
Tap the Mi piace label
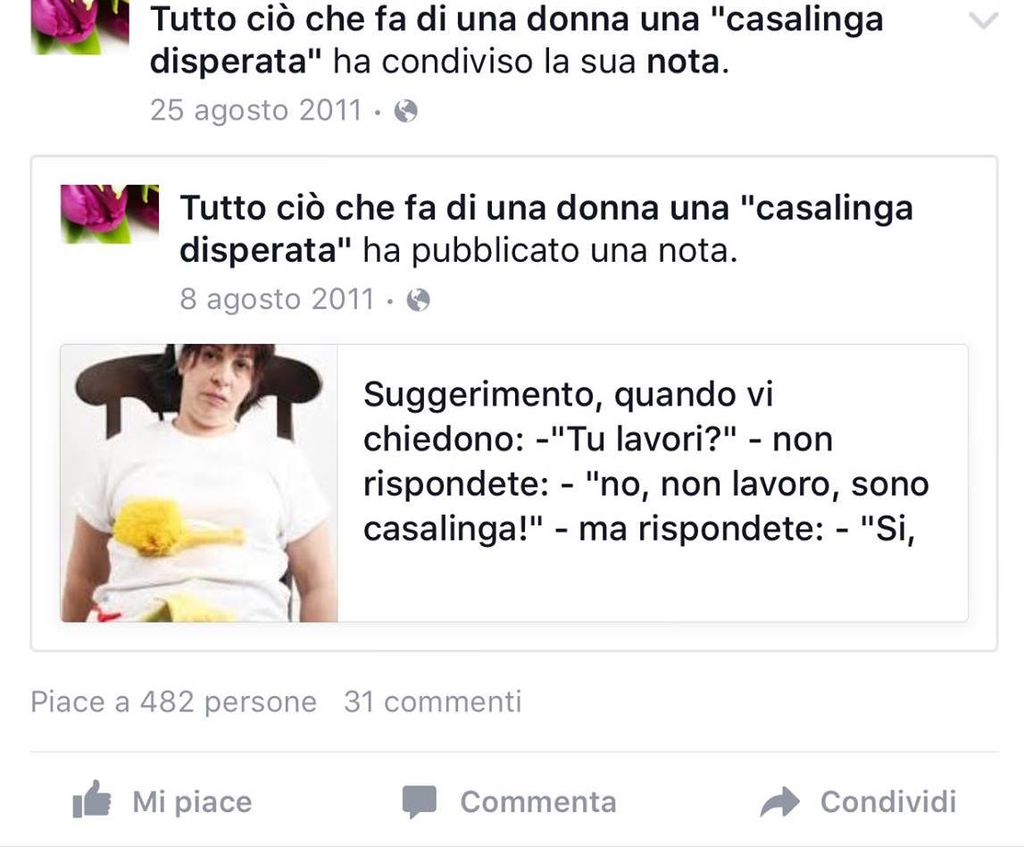pyautogui.click(x=192, y=802)
